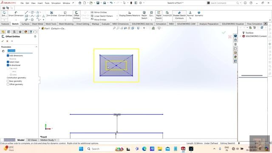Screen dimensions: 272x153
Task: Open the File menu
Action: tap(22, 3)
